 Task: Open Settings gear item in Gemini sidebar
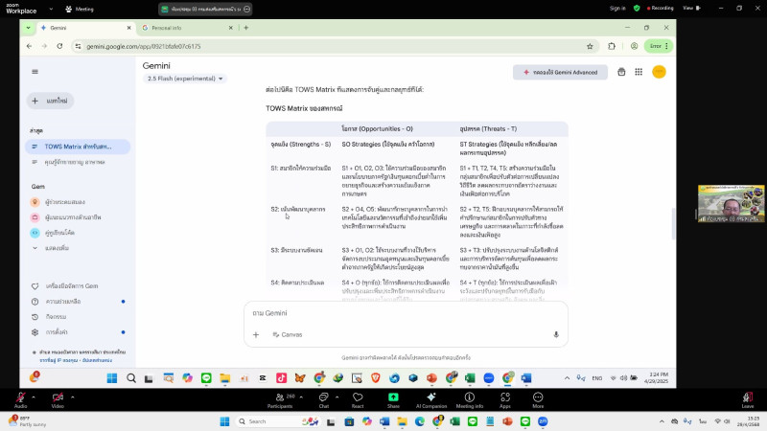(x=57, y=332)
